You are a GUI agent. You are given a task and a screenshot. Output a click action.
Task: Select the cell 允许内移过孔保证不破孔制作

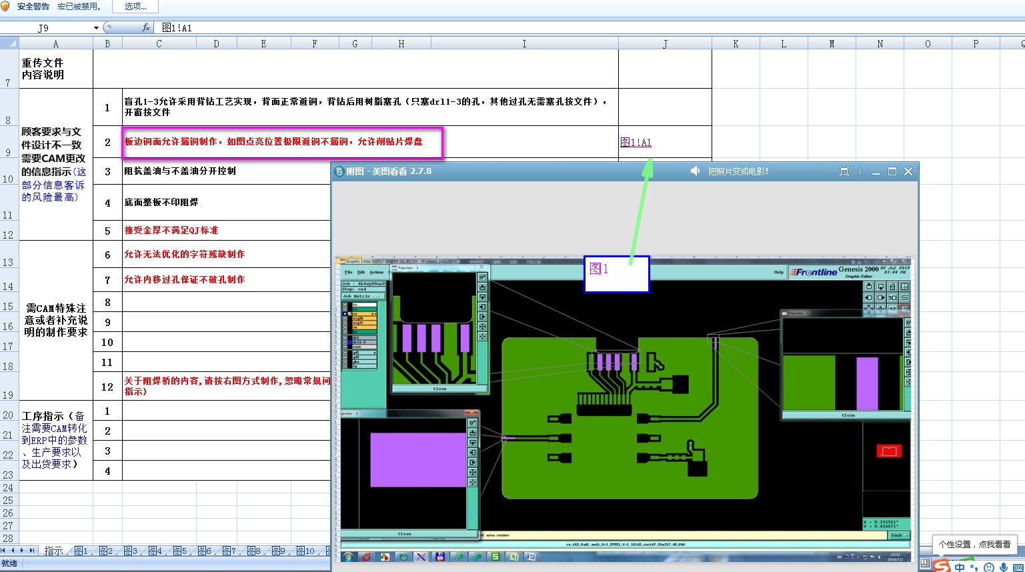pos(226,279)
